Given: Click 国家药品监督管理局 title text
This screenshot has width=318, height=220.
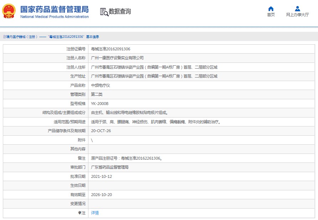Looking at the screenshot, I should (x=54, y=9).
